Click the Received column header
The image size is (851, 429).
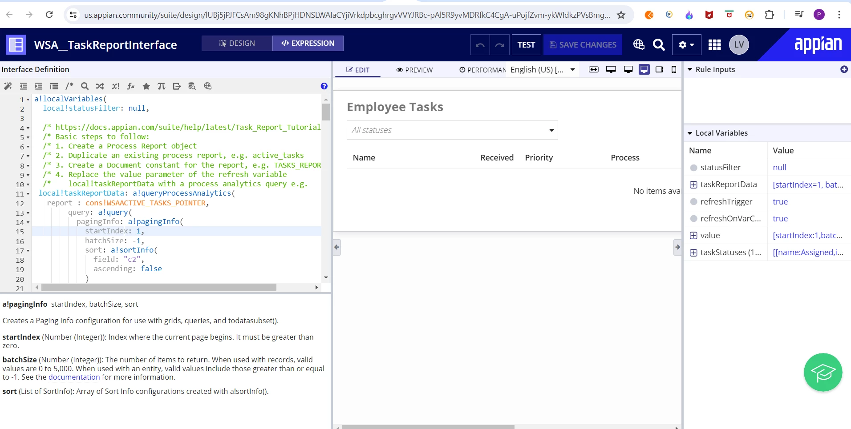(x=497, y=158)
